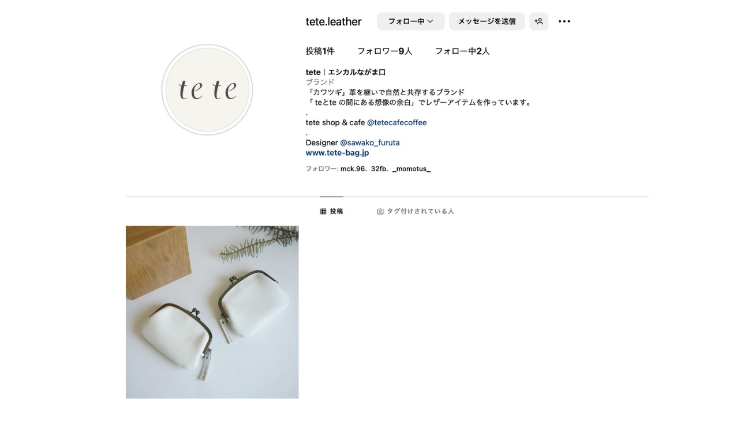Viewport: 733px width, 421px height.
Task: Expand the フォロー中 dropdown button
Action: tap(411, 21)
